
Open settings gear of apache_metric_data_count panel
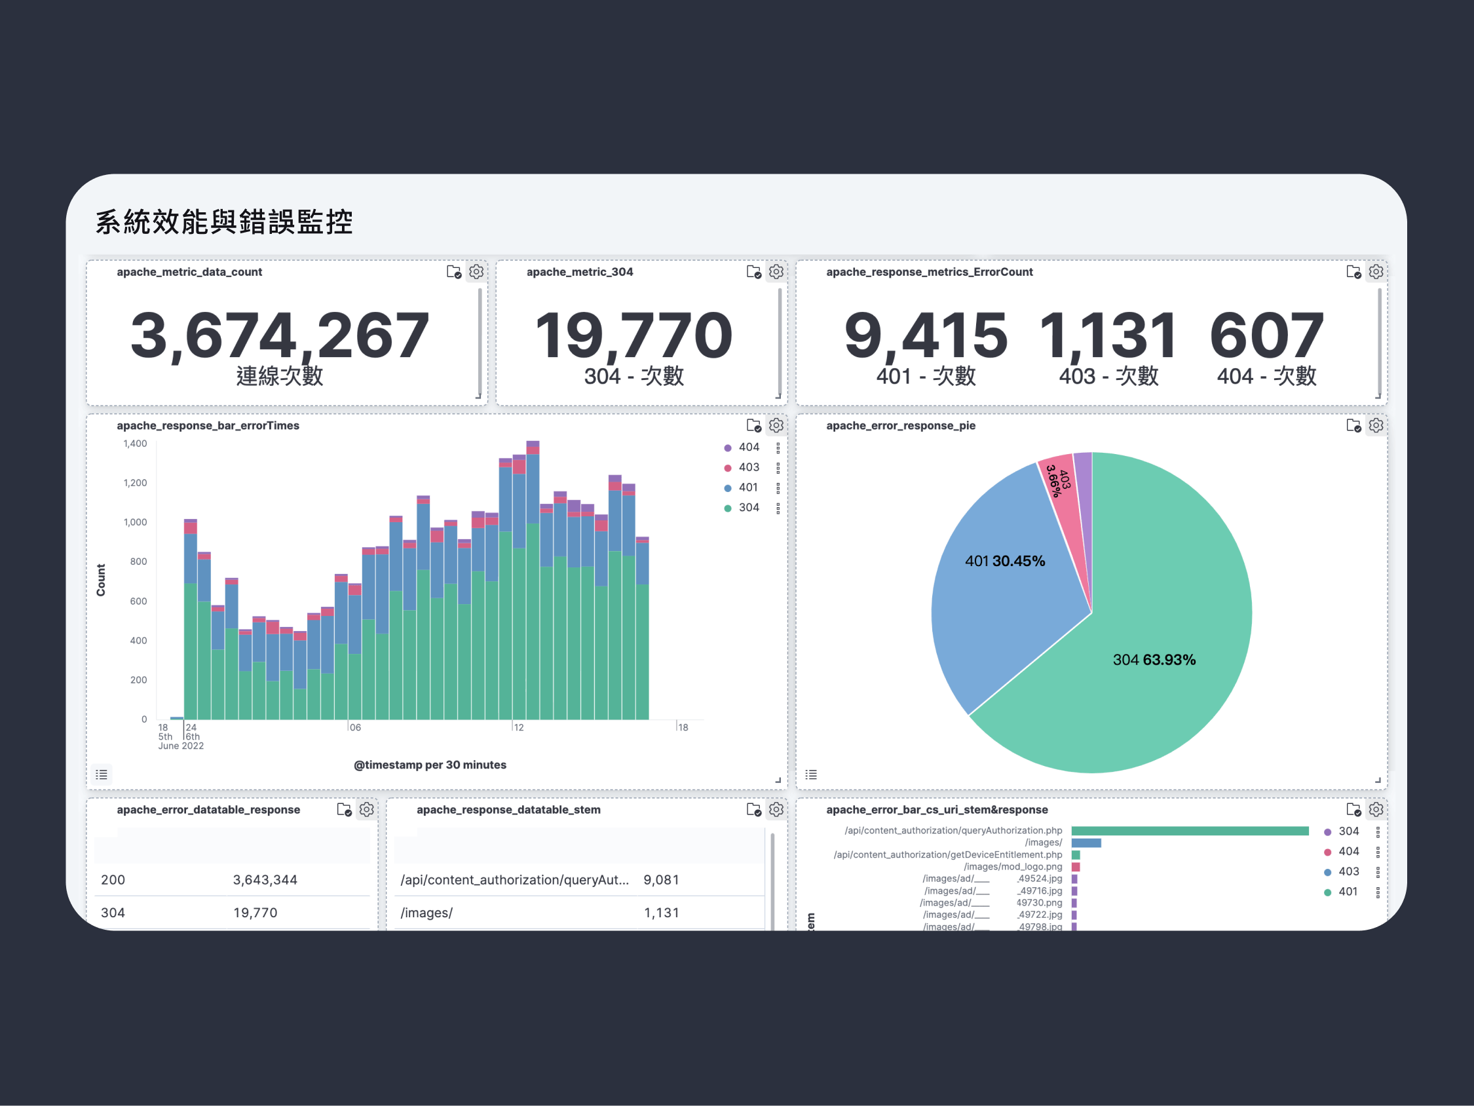(x=476, y=272)
